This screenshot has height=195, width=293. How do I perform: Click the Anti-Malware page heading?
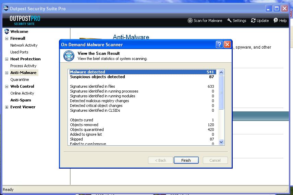131,37
